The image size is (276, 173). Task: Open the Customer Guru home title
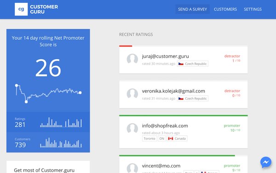click(44, 9)
